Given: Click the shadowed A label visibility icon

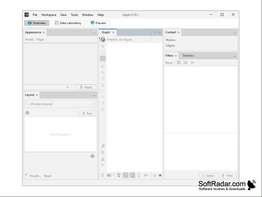Looking at the screenshot, I should [102, 165].
